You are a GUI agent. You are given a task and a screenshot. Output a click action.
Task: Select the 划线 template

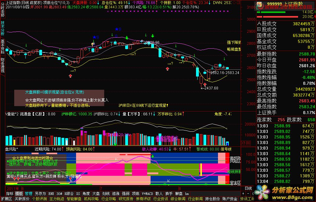pyautogui.click(x=106, y=194)
